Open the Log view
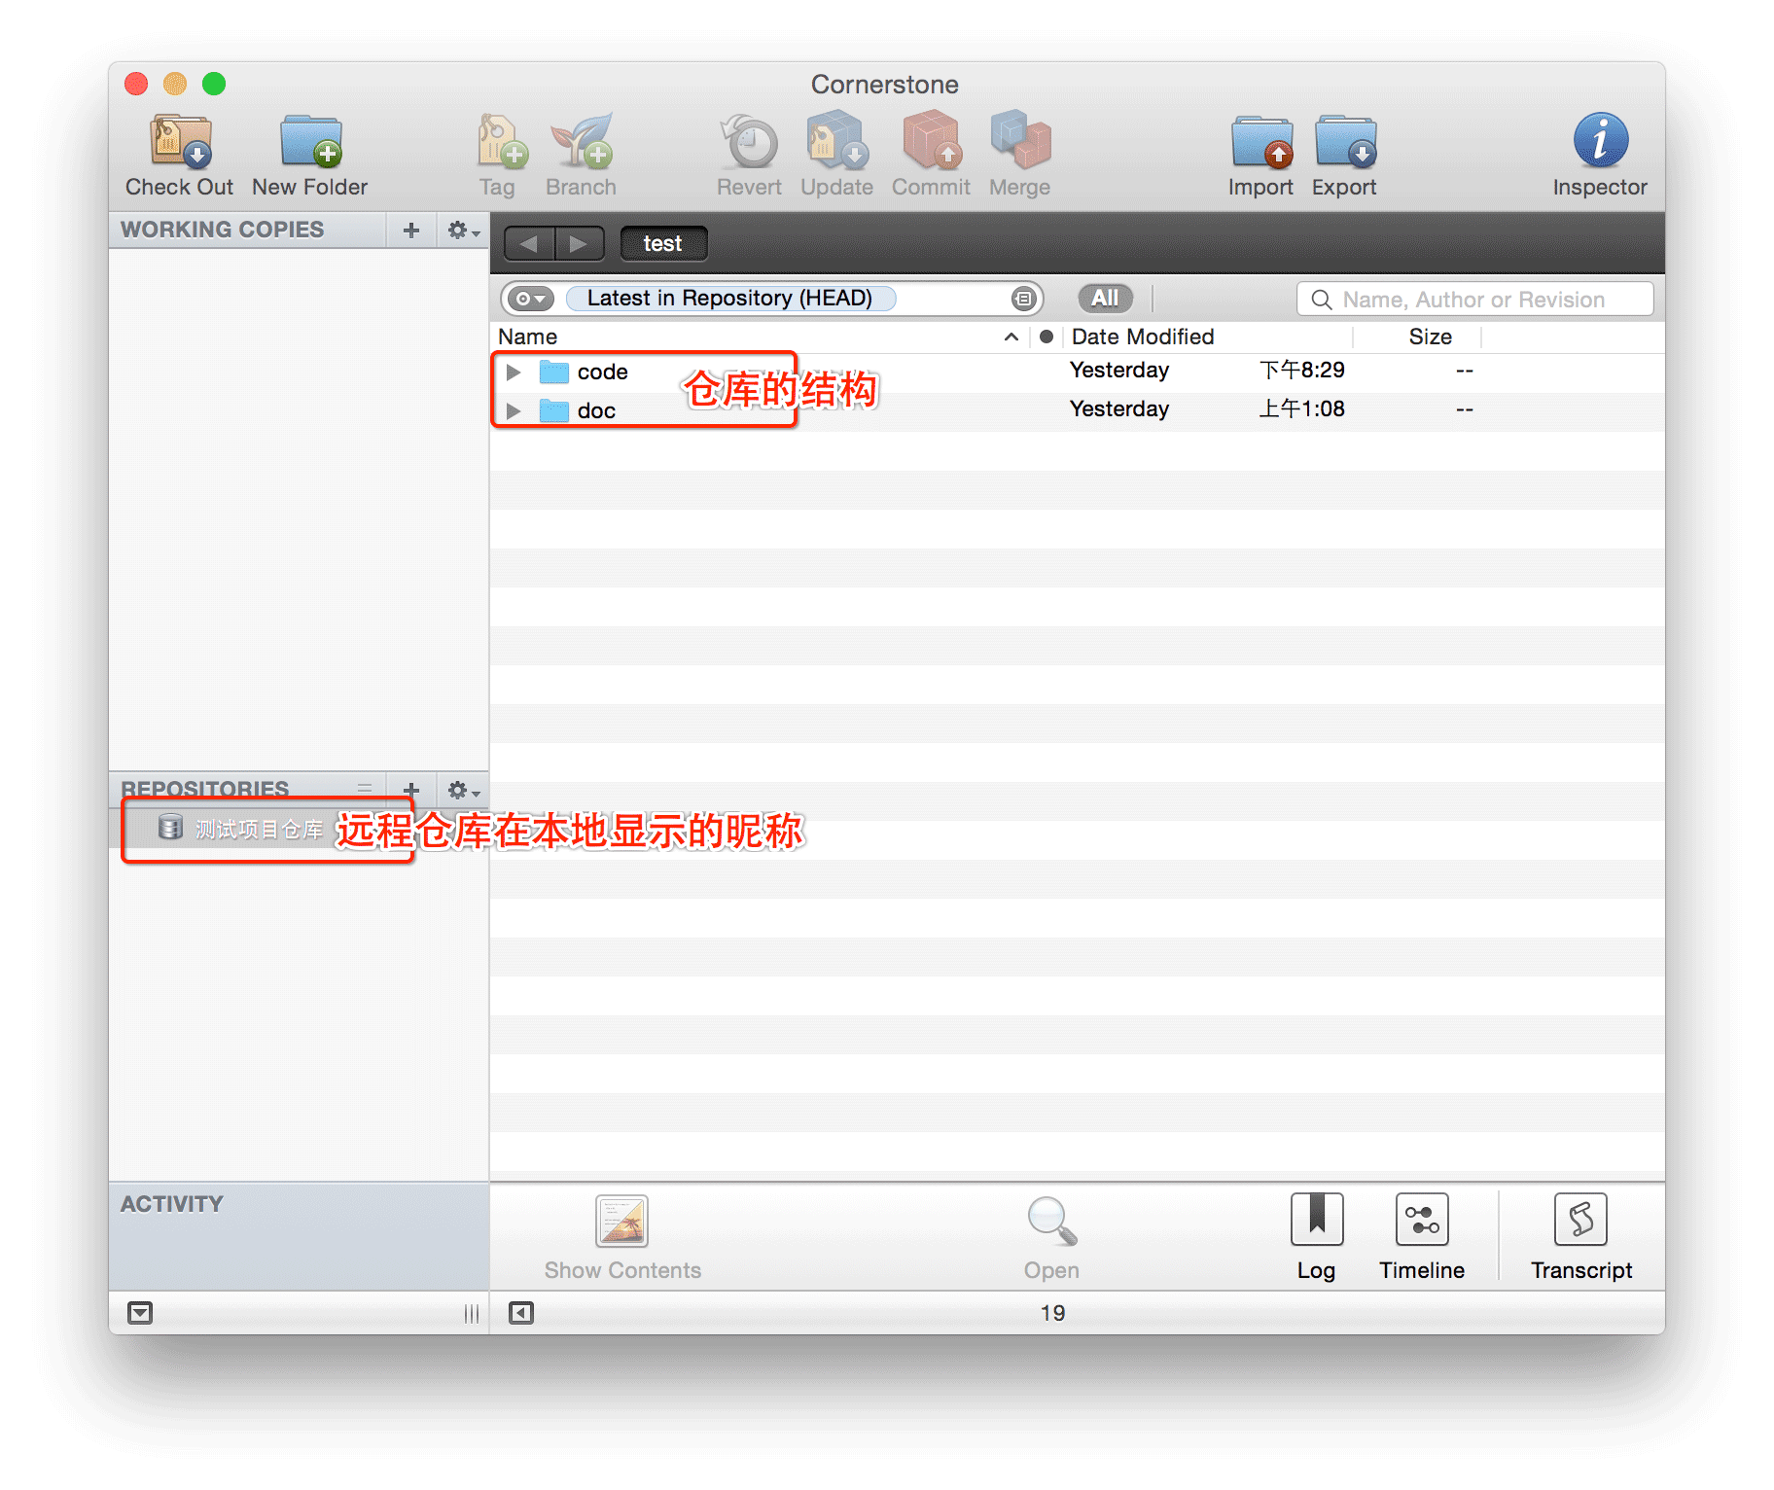Image resolution: width=1774 pixels, height=1490 pixels. point(1317,1220)
